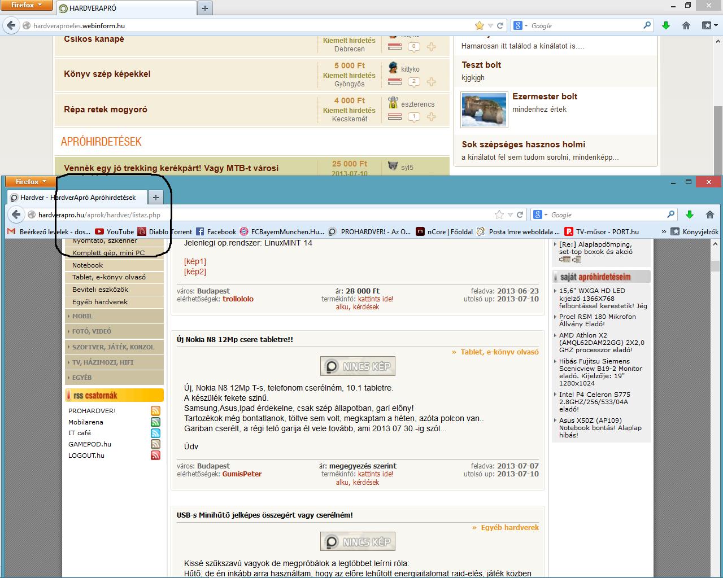Open Downloads arrow in front window

pyautogui.click(x=689, y=214)
